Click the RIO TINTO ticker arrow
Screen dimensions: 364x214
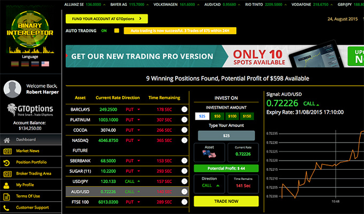(285, 5)
